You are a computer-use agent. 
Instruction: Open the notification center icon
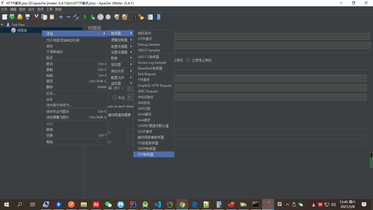pos(364,205)
